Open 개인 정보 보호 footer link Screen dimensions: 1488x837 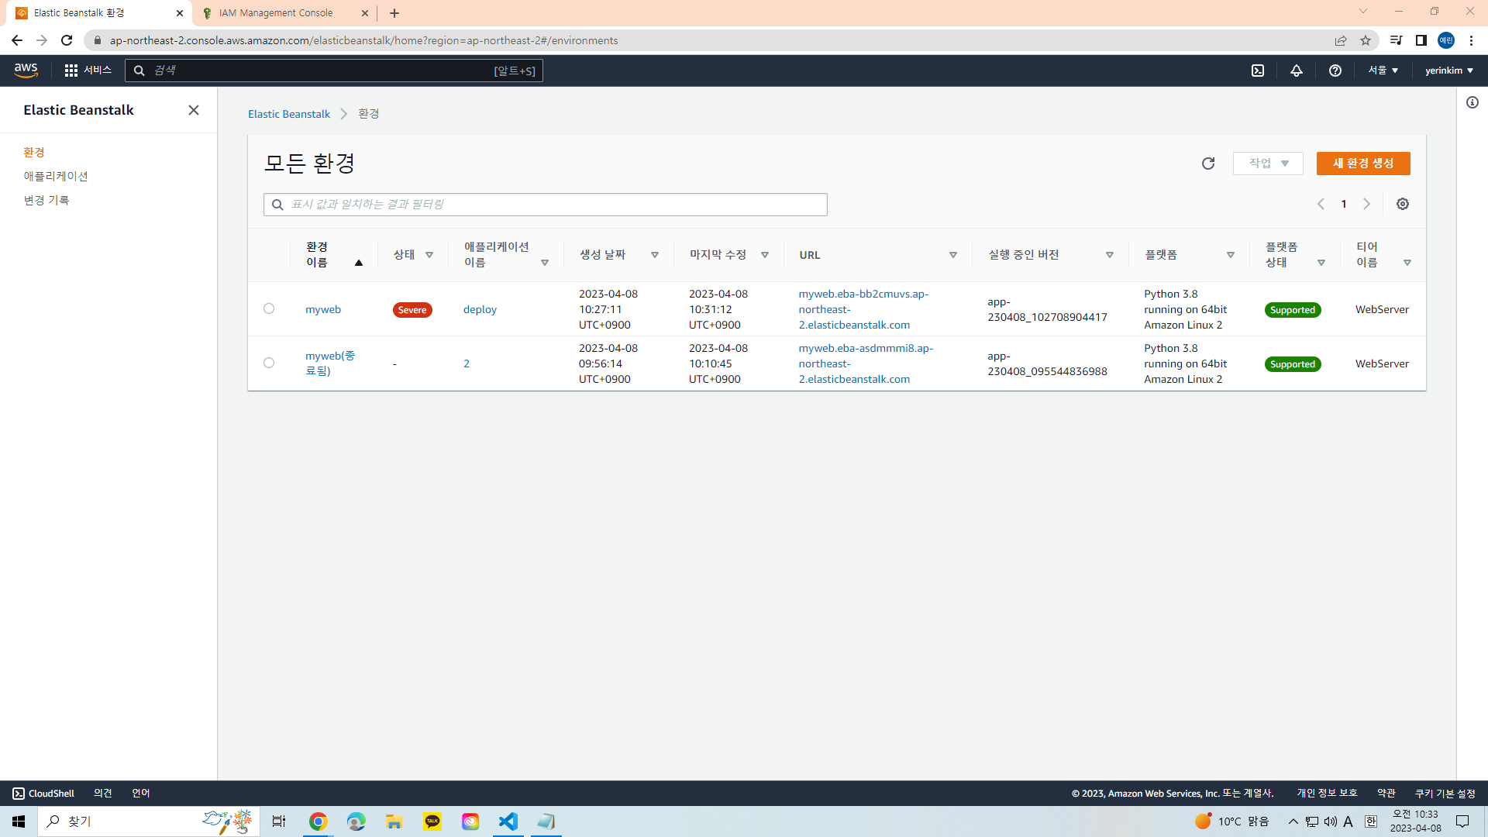click(x=1327, y=793)
